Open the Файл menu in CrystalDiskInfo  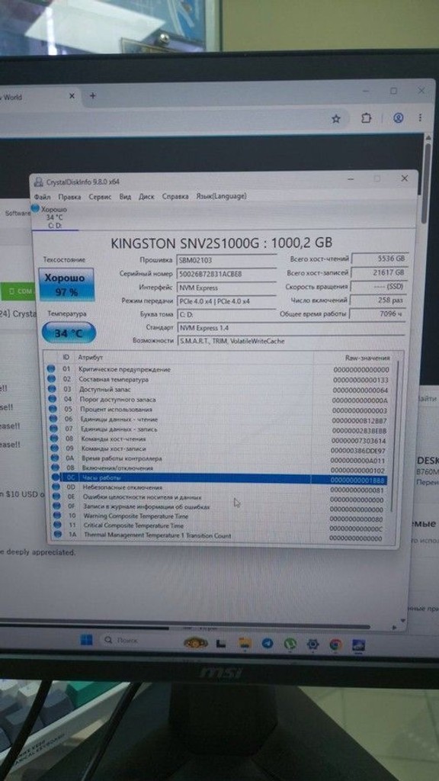pos(43,197)
